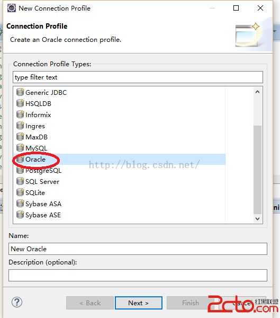This screenshot has width=280, height=318.
Task: Click the SQLite database icon
Action: click(20, 192)
